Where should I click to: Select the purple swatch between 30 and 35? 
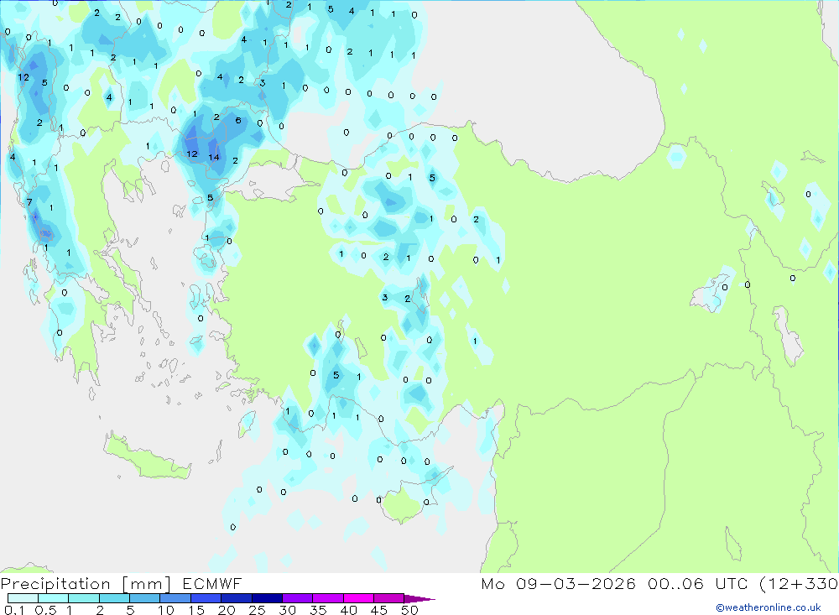pyautogui.click(x=297, y=598)
